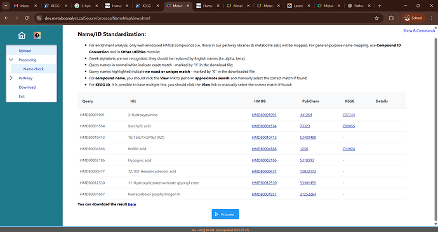Open the Chrome three-dot menu
438x232 pixels.
pos(432,18)
